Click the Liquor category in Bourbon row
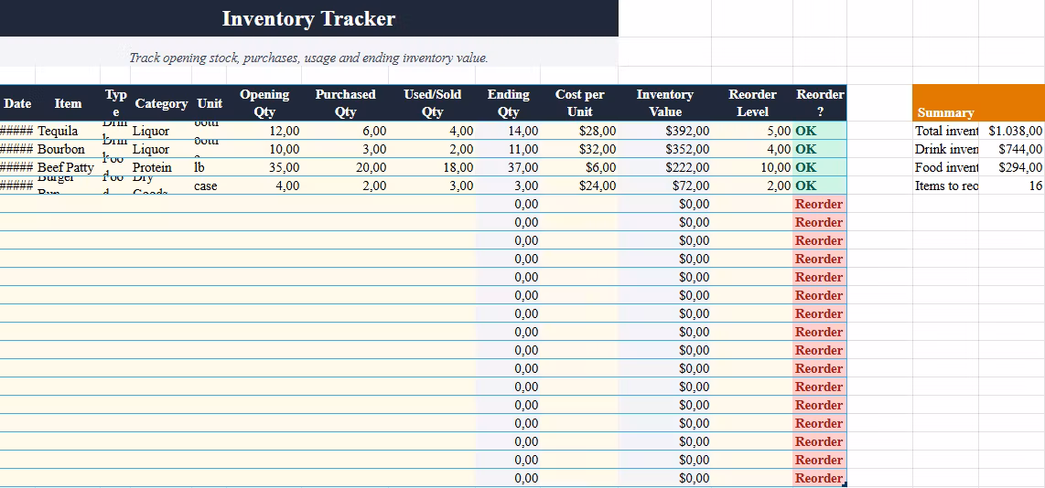Screen dimensions: 1045x488 point(161,149)
